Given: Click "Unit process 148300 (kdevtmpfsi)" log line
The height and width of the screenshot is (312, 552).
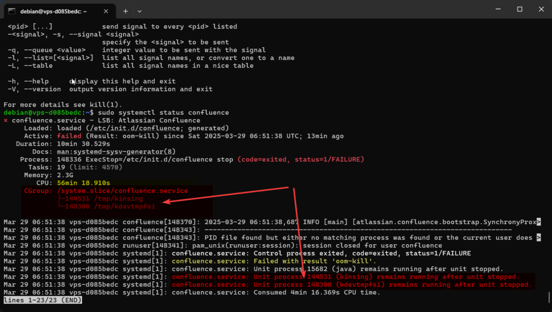Looking at the screenshot, I should [268, 285].
